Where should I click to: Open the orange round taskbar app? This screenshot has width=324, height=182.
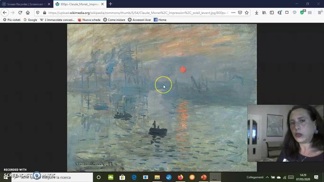[x=192, y=177]
